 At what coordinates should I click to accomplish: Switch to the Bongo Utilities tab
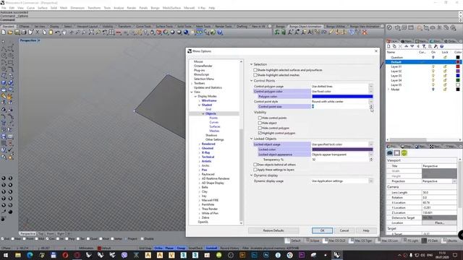[336, 26]
